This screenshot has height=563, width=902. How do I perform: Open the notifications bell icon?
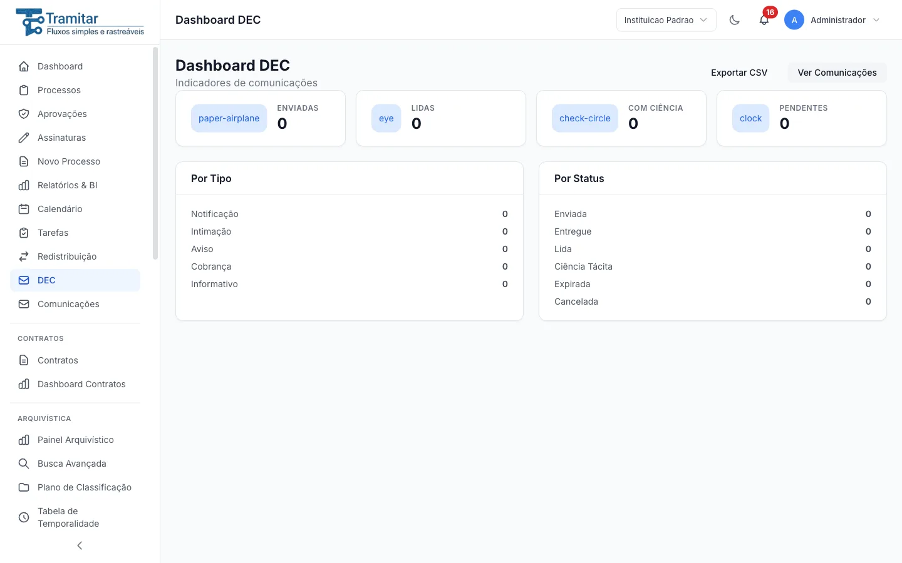pos(764,20)
